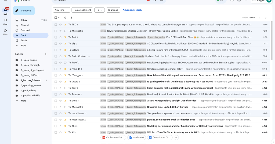Toggle importance marker on Tory email
275x144 pixels.
[x=65, y=88]
